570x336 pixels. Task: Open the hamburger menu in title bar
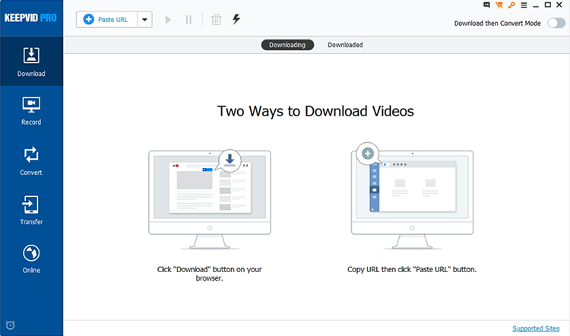click(524, 5)
